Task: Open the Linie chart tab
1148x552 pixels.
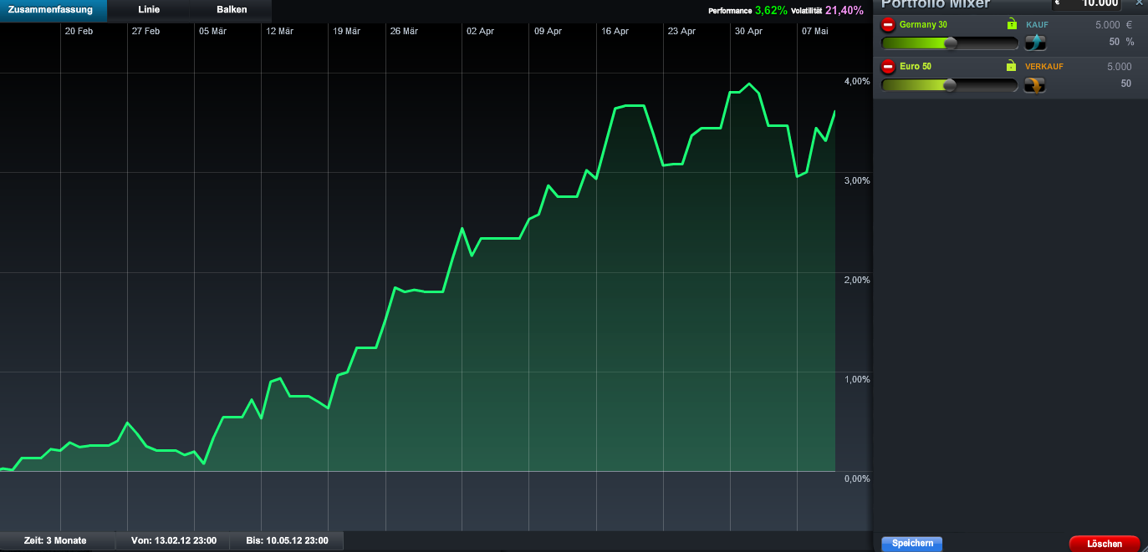Action: [x=149, y=10]
